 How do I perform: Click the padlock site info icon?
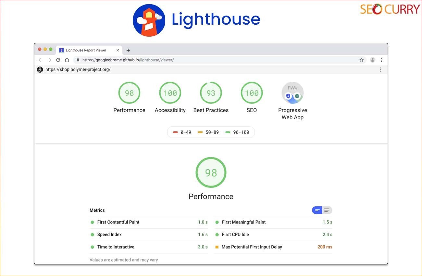(x=78, y=60)
